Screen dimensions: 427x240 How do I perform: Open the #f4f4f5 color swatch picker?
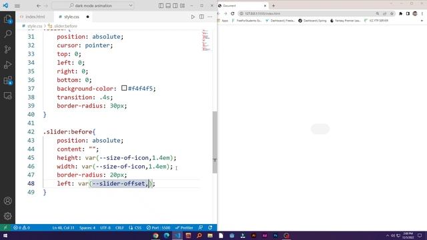pyautogui.click(x=124, y=88)
